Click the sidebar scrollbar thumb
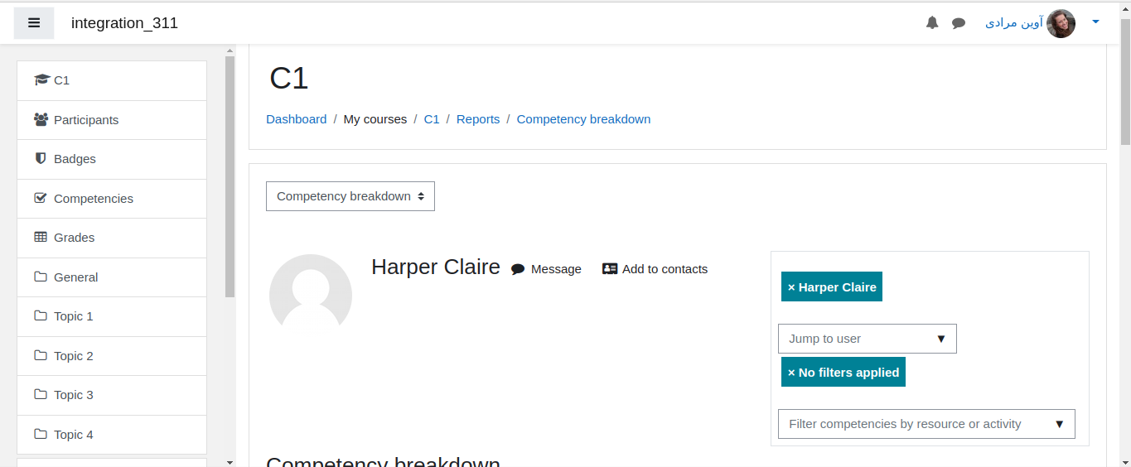 (230, 177)
